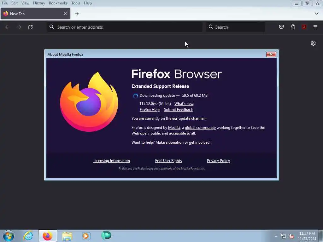Screen dimensions: 323x242
Task: Personalize new tab with gear icon
Action: pyautogui.click(x=313, y=43)
